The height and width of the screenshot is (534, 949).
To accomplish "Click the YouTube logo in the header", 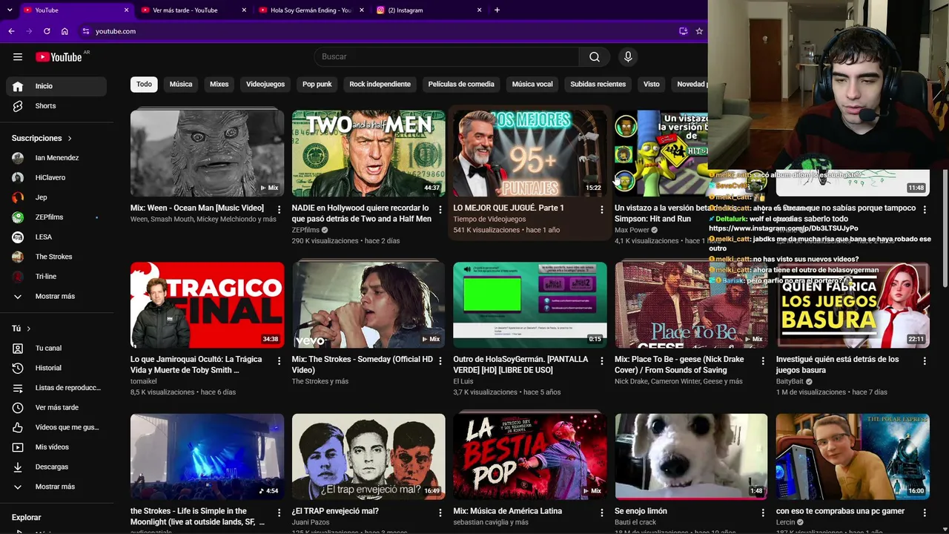I will click(x=59, y=57).
